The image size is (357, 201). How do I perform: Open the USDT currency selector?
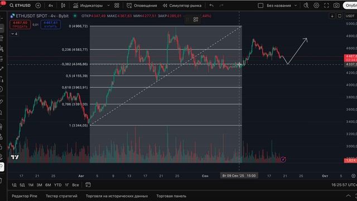(350, 16)
